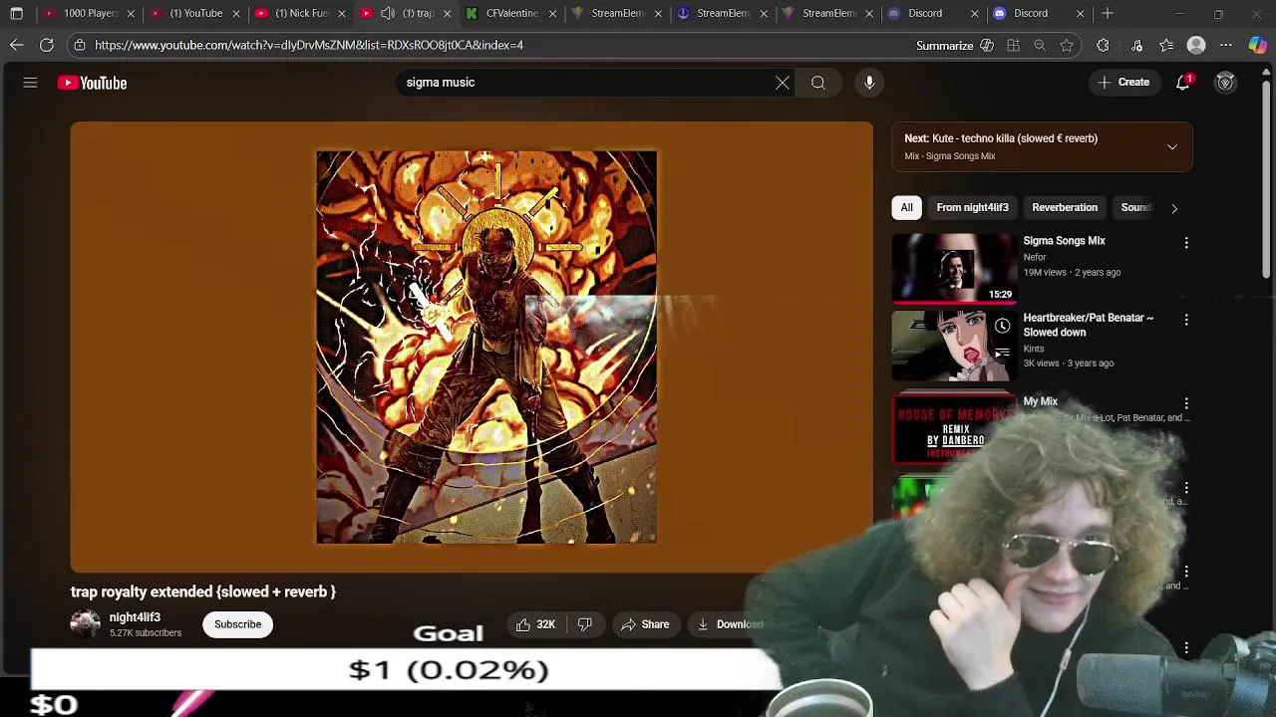Screen dimensions: 1276x717
Task: Go back in the browser
Action: [x=17, y=45]
